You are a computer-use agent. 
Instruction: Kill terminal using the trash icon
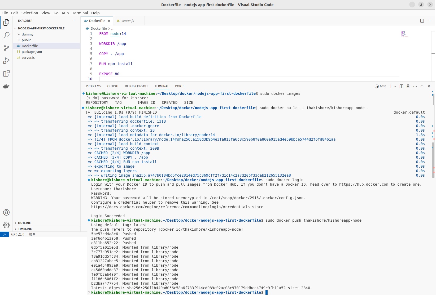click(408, 86)
